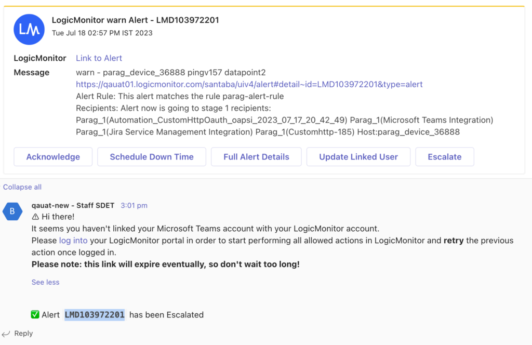Click the Schedule Down Time button
Viewport: 532px width, 345px height.
coord(152,157)
